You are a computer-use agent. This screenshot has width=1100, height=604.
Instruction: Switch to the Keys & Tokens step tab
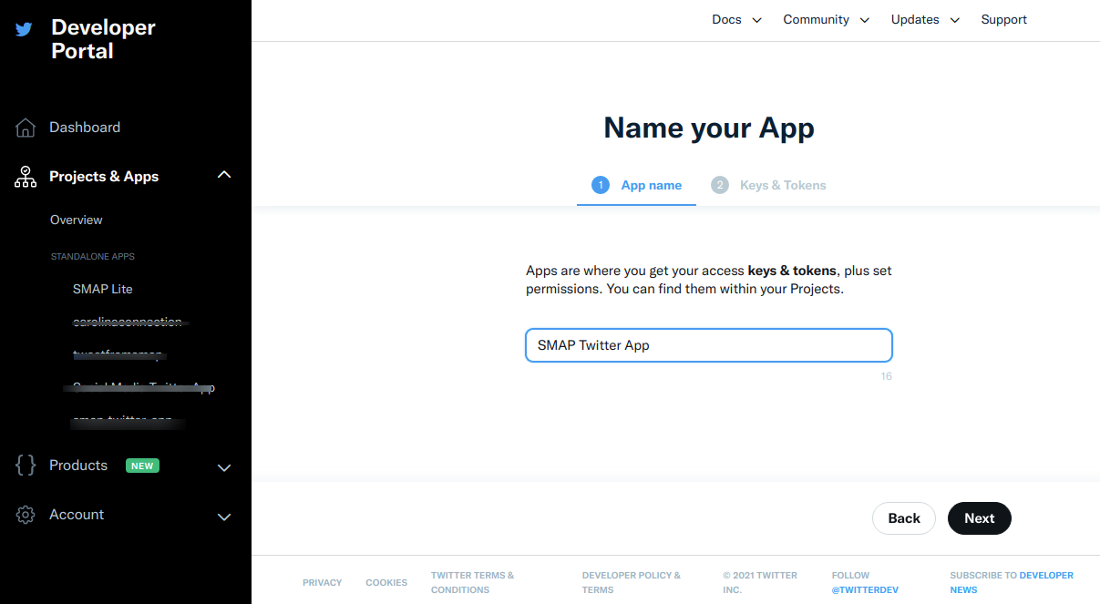click(x=782, y=185)
